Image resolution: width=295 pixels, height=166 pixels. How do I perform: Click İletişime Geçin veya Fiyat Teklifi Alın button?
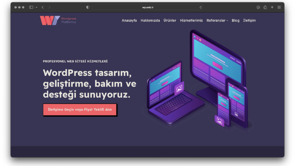coord(80,109)
